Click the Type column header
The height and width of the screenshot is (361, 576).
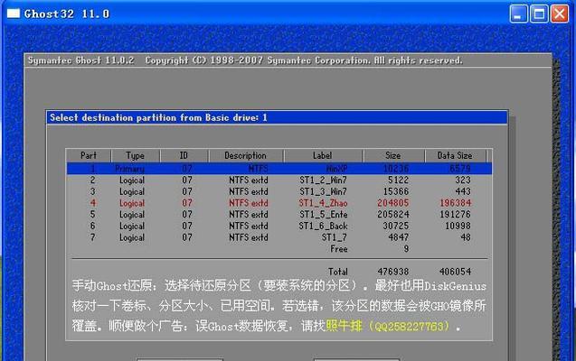(x=136, y=155)
